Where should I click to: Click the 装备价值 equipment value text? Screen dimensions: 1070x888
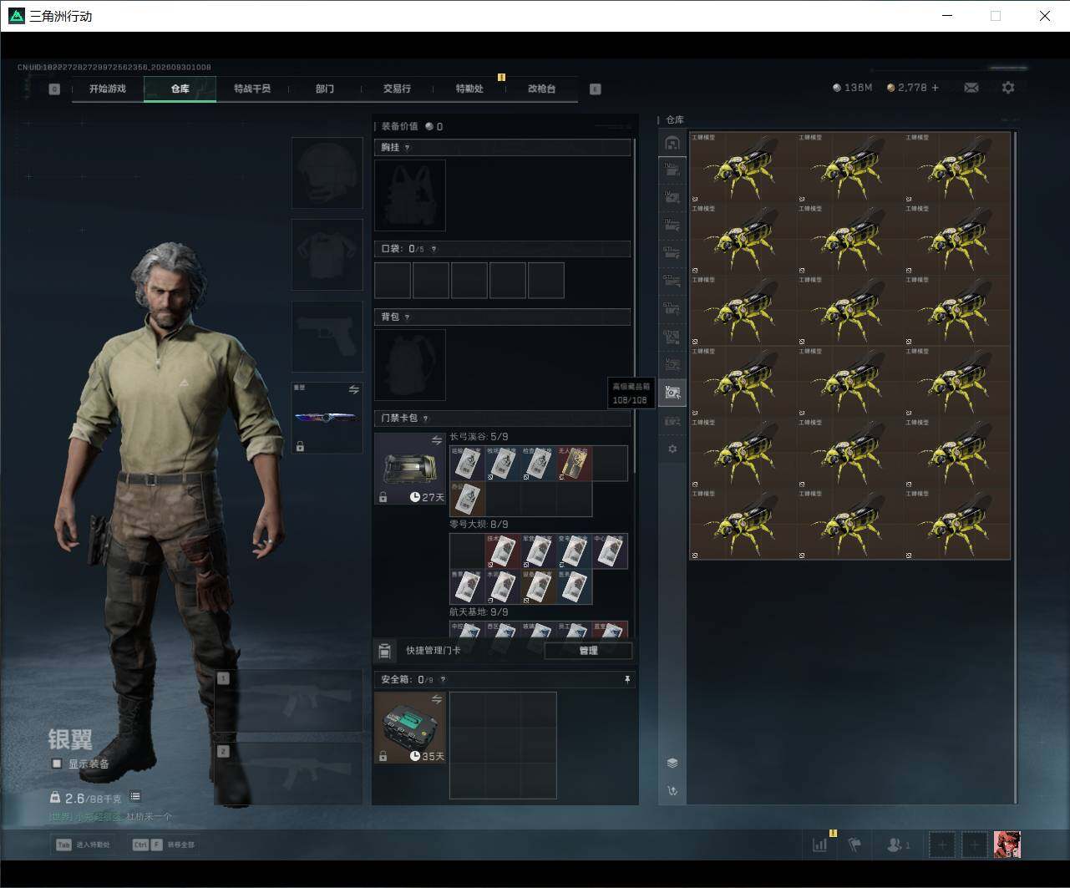click(399, 127)
